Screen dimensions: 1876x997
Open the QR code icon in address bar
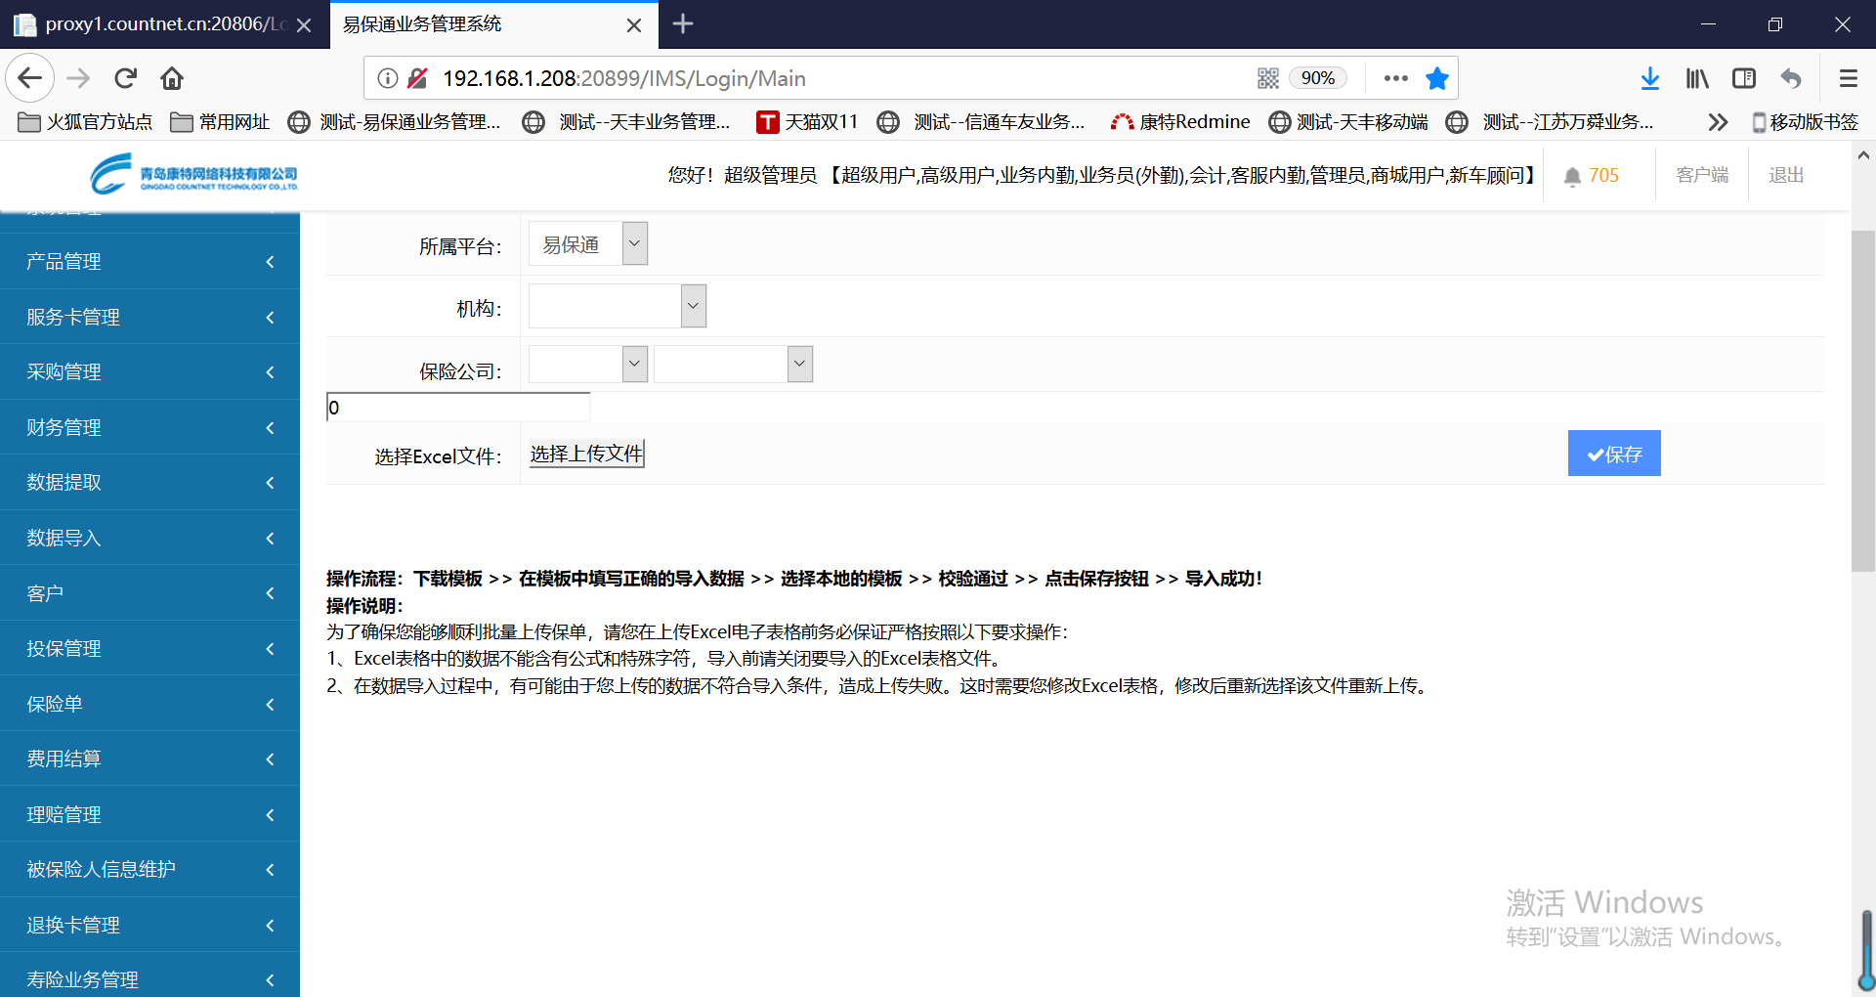1268,78
